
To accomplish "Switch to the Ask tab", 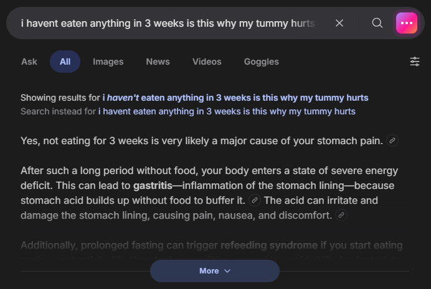I will pyautogui.click(x=29, y=62).
